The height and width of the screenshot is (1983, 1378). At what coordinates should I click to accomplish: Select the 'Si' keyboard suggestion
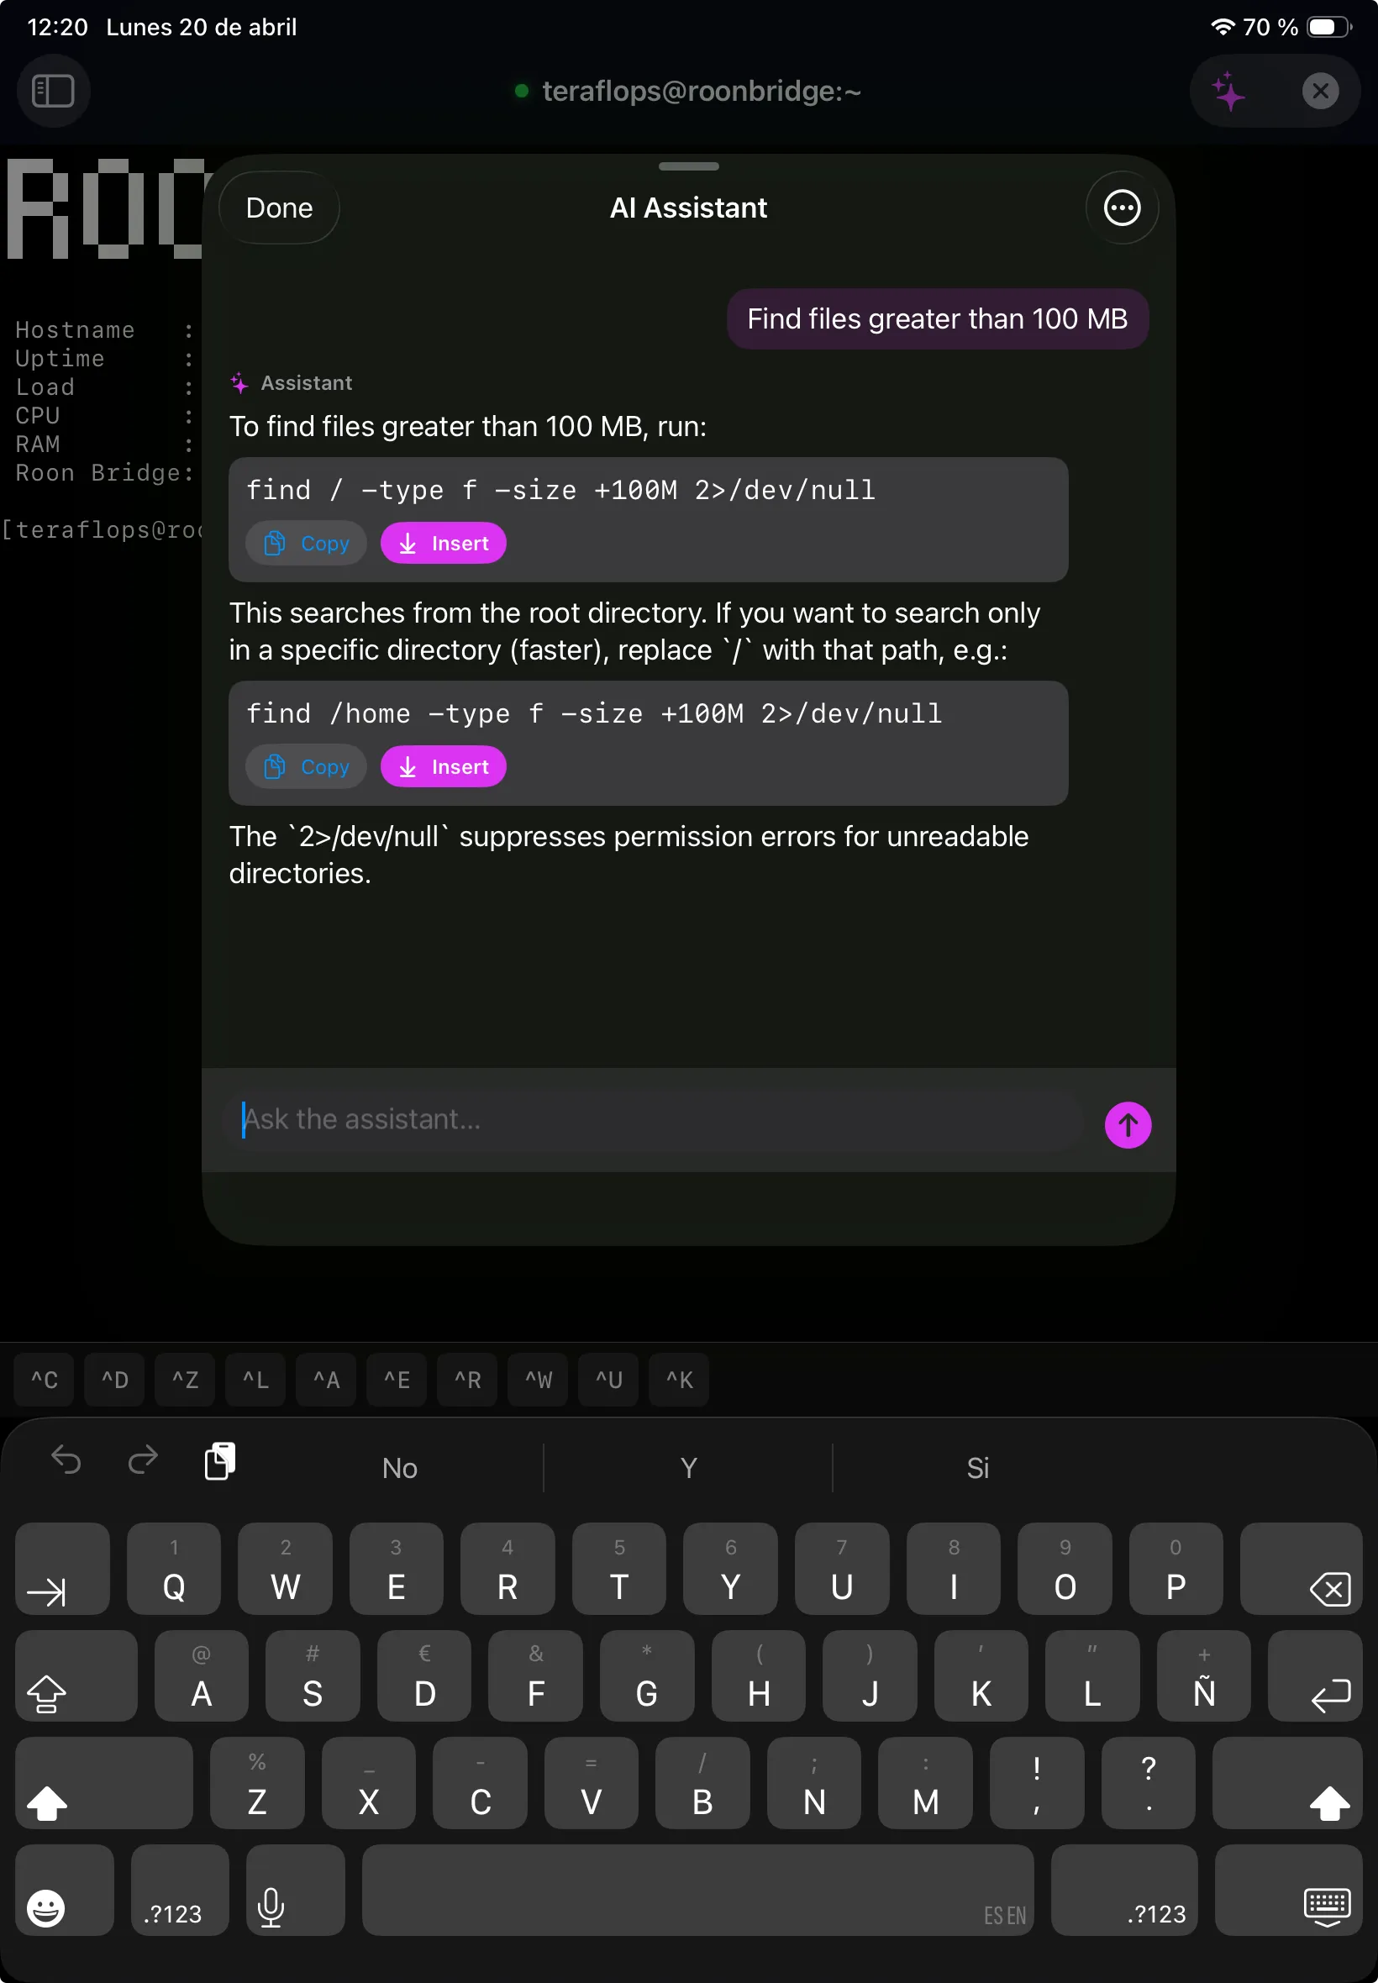[976, 1468]
